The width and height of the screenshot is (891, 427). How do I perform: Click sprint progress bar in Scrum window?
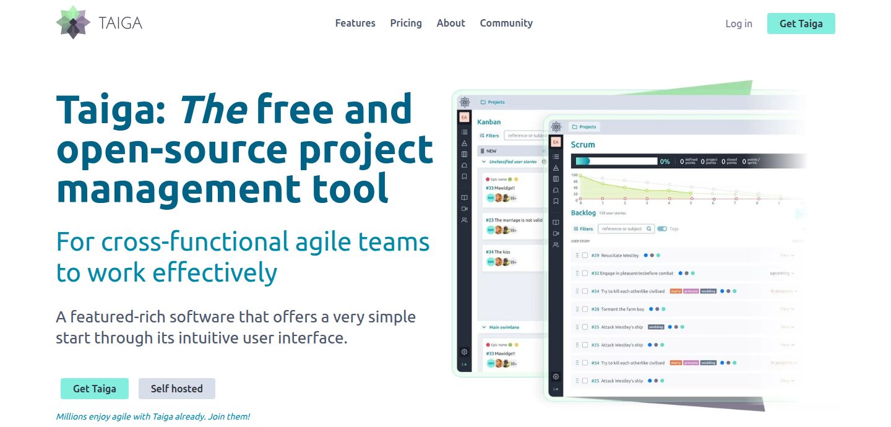click(616, 161)
